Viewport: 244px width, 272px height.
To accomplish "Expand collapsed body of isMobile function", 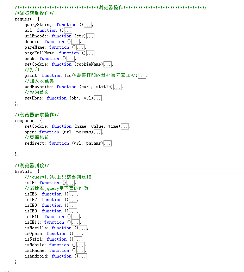I will click(x=80, y=245).
